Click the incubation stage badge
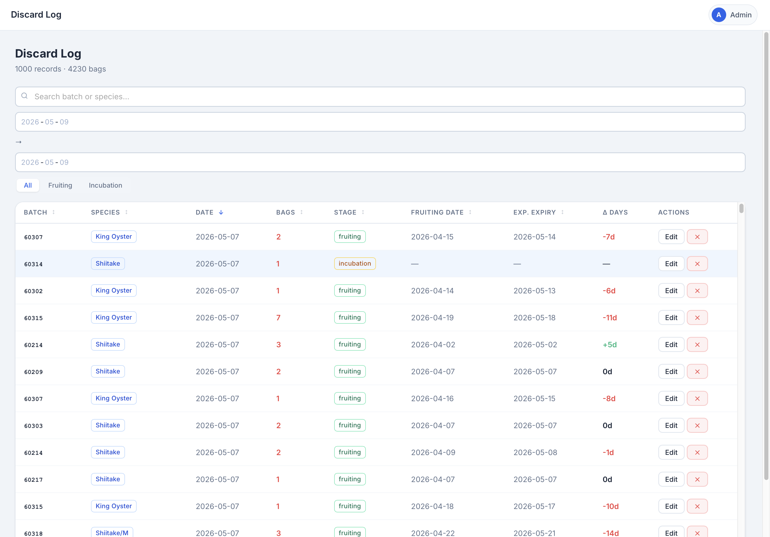770x537 pixels. (354, 264)
